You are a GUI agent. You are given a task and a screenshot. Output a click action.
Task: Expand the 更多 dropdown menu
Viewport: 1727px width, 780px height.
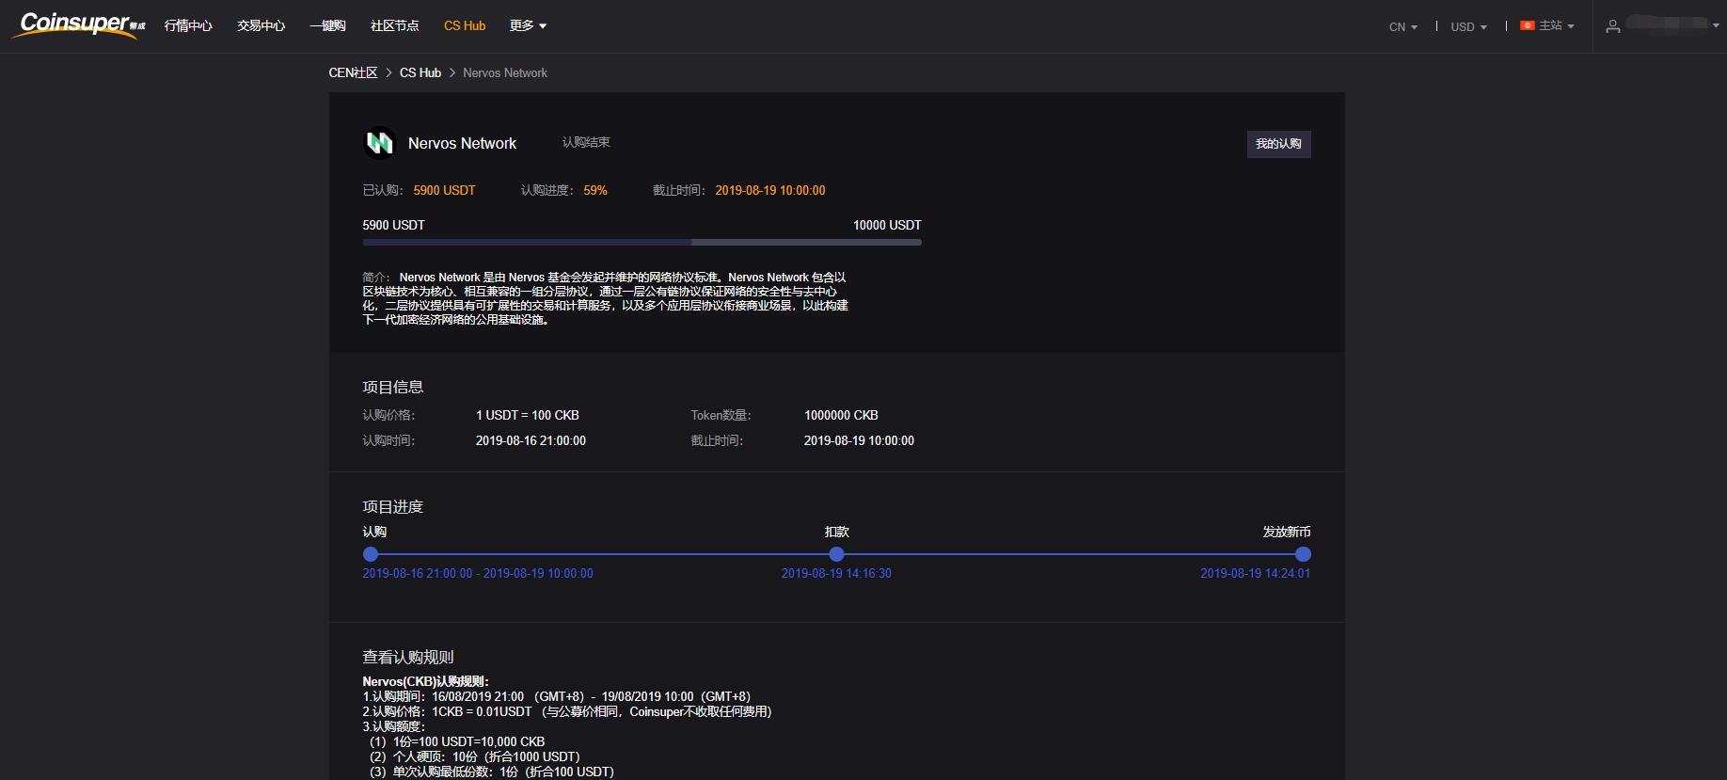(528, 26)
